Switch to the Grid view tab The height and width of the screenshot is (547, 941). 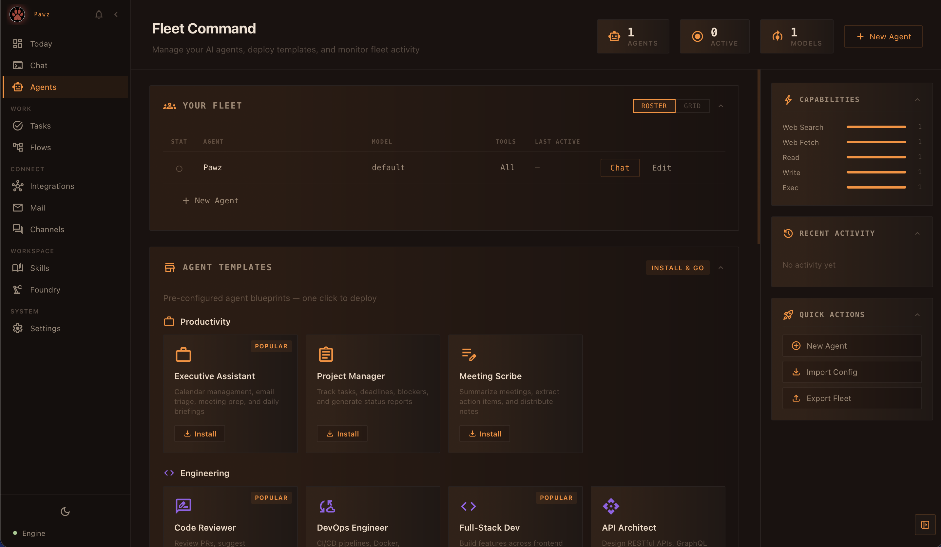[693, 106]
